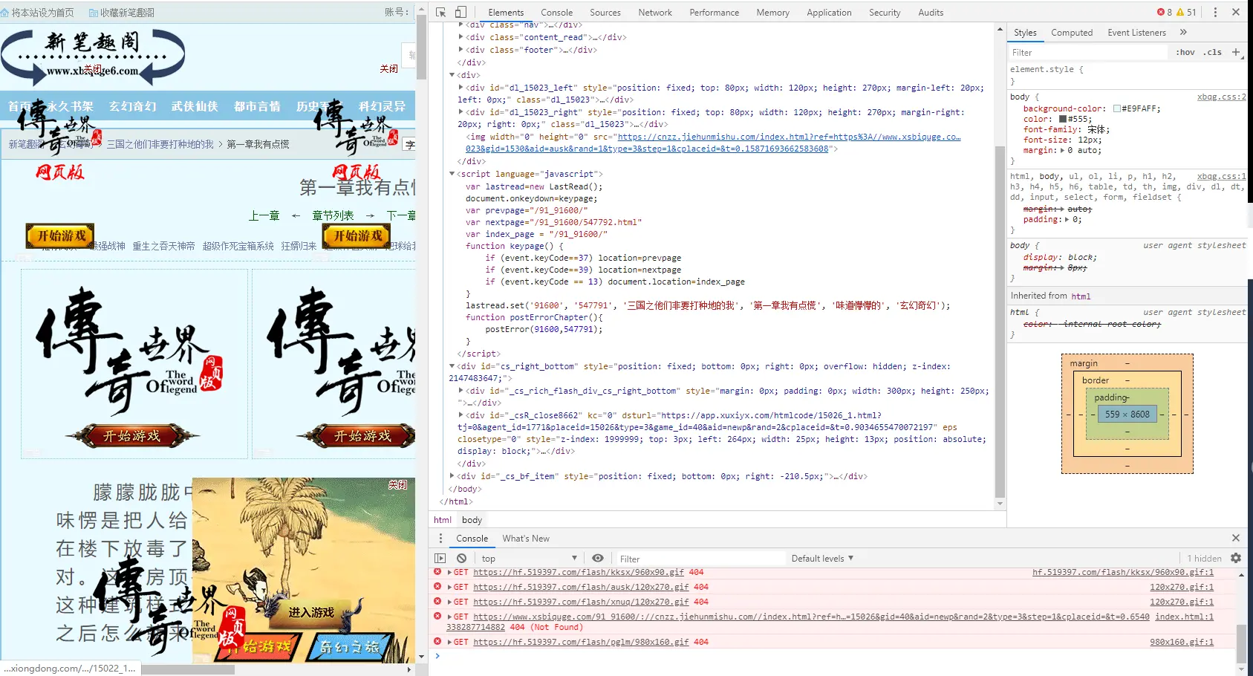This screenshot has height=676, width=1253.
Task: Click the red error count icon
Action: (x=1161, y=12)
